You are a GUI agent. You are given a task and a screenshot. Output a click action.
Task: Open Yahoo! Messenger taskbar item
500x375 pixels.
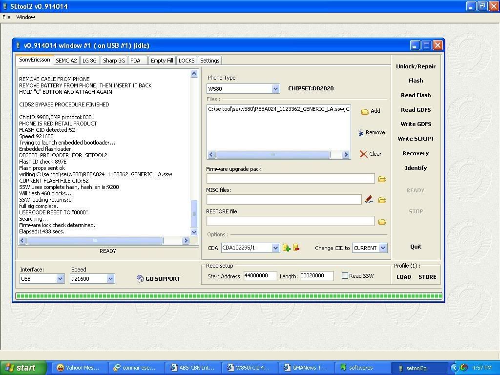[x=79, y=368]
